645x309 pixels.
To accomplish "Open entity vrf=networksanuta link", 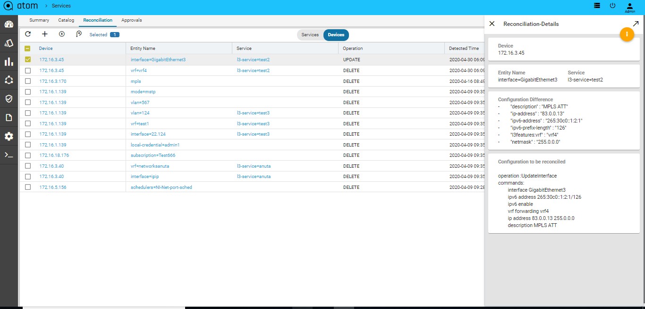I will [150, 166].
